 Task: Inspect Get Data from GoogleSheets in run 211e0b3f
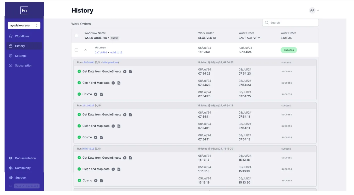click(130, 115)
